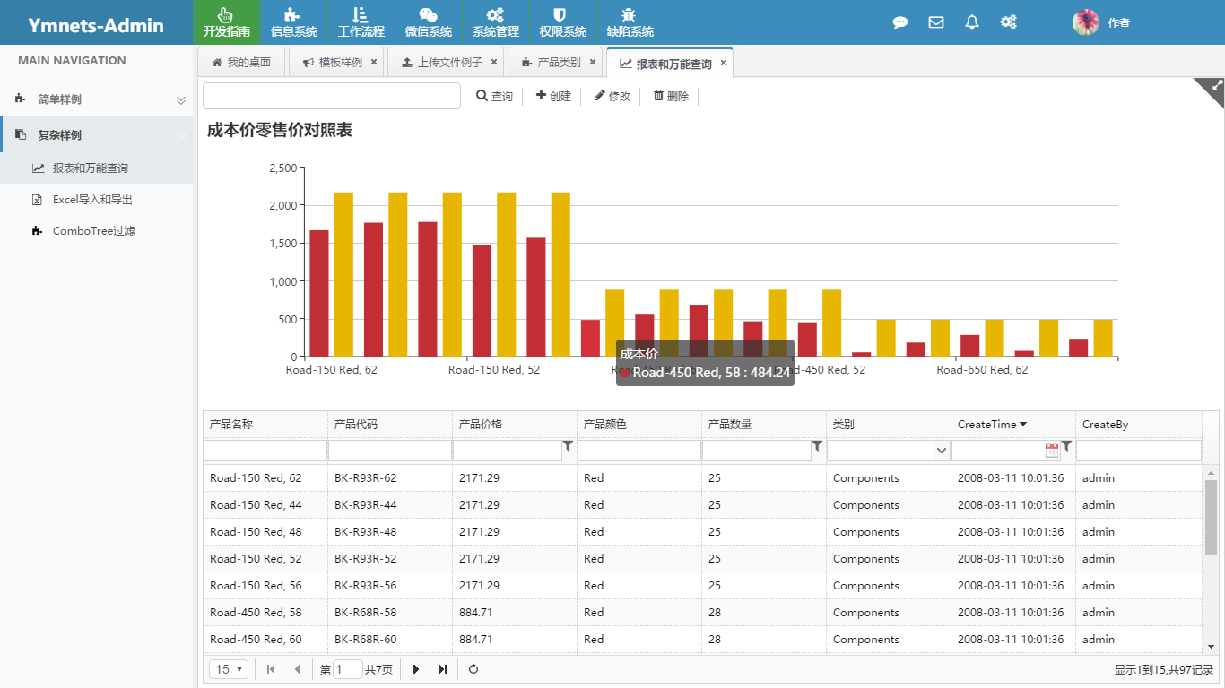Click the search text field above the chart
Viewport: 1225px width, 688px height.
tap(331, 96)
